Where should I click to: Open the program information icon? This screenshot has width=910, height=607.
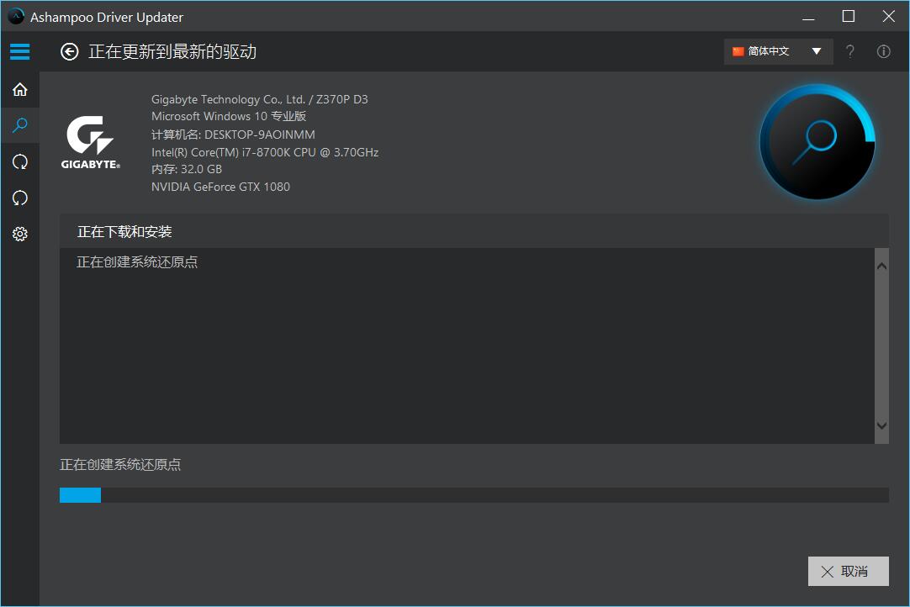click(x=883, y=51)
